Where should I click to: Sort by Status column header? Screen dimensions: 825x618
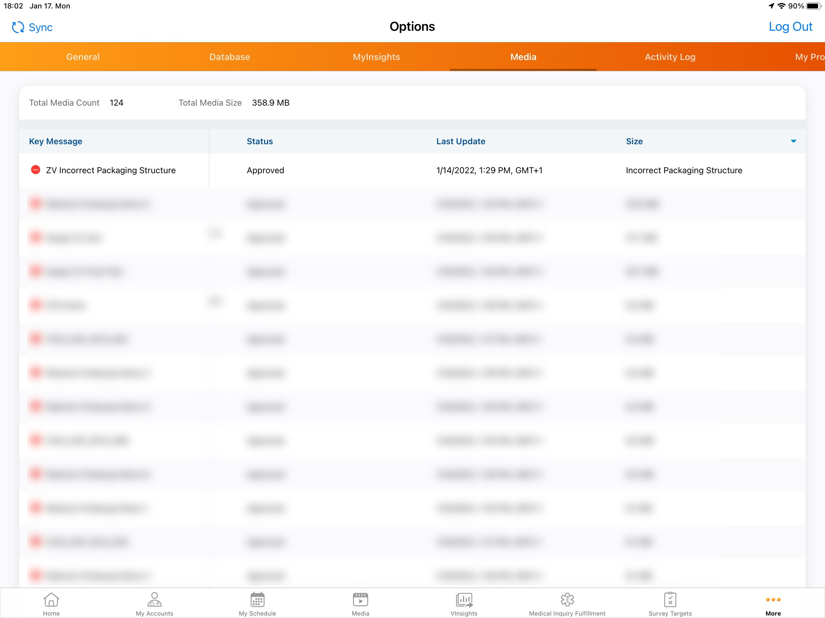tap(260, 141)
